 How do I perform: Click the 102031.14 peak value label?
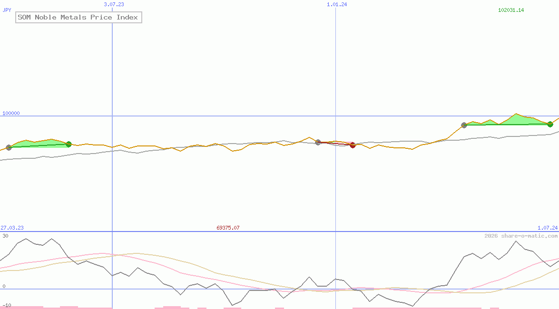coord(511,10)
